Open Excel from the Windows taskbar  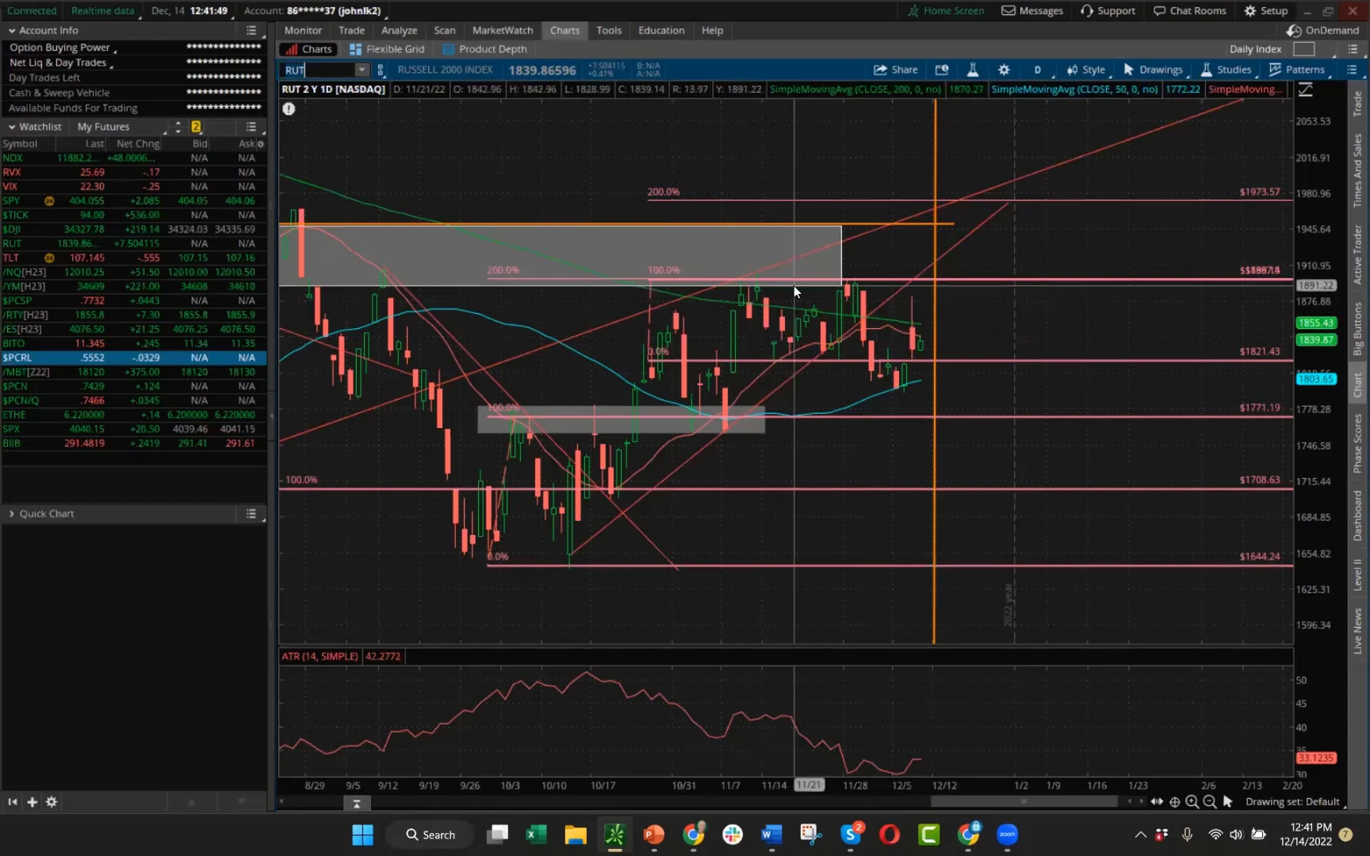coord(536,834)
